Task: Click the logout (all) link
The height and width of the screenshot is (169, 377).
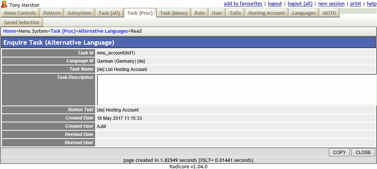Action: (x=300, y=4)
